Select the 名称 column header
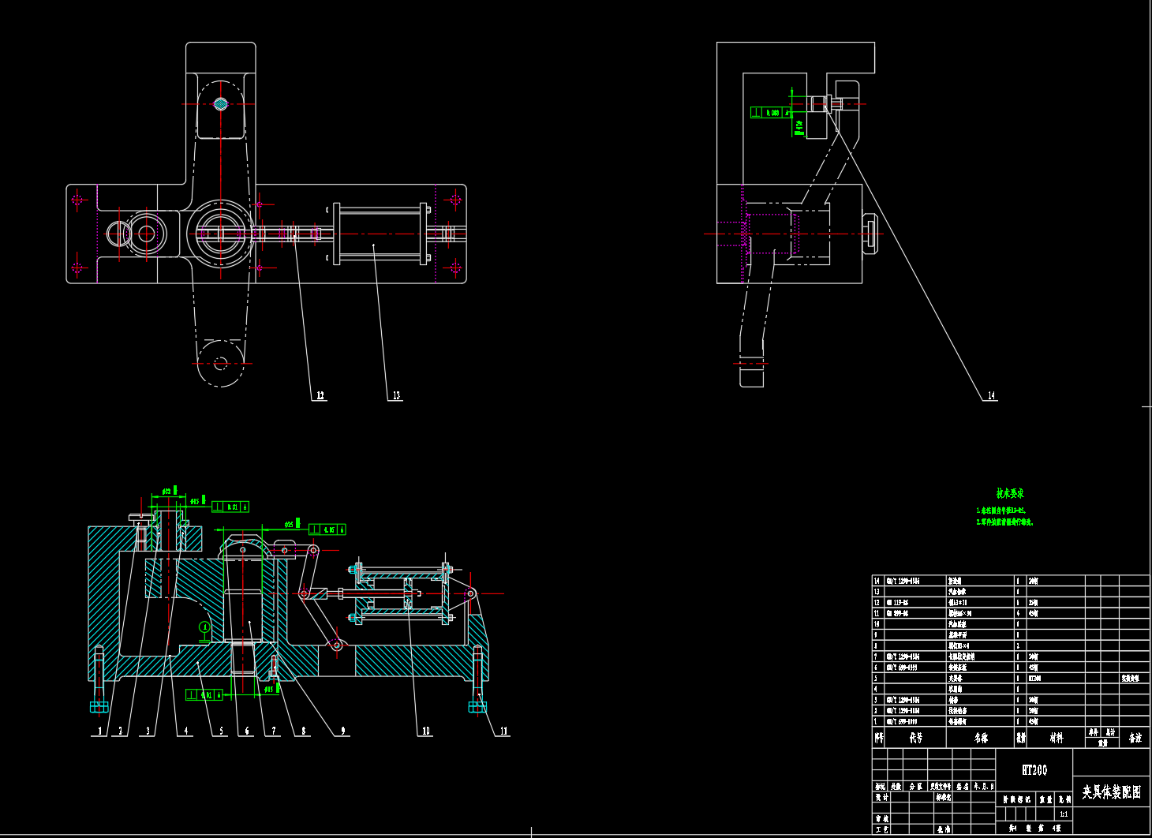Screen dimensions: 1152x838 coord(981,738)
